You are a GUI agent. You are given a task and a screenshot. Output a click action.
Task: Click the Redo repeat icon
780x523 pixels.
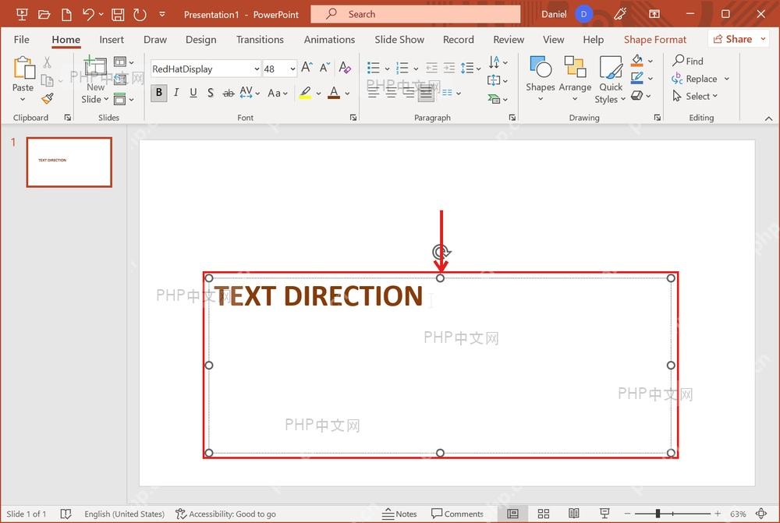click(x=140, y=14)
